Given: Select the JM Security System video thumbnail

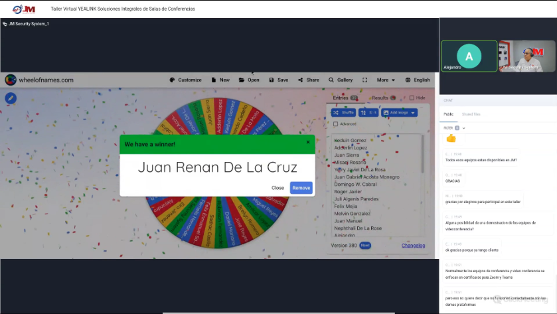Looking at the screenshot, I should [x=526, y=56].
